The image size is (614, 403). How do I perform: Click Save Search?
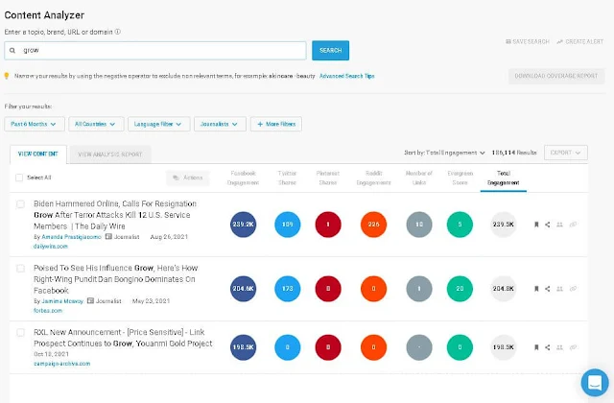528,41
